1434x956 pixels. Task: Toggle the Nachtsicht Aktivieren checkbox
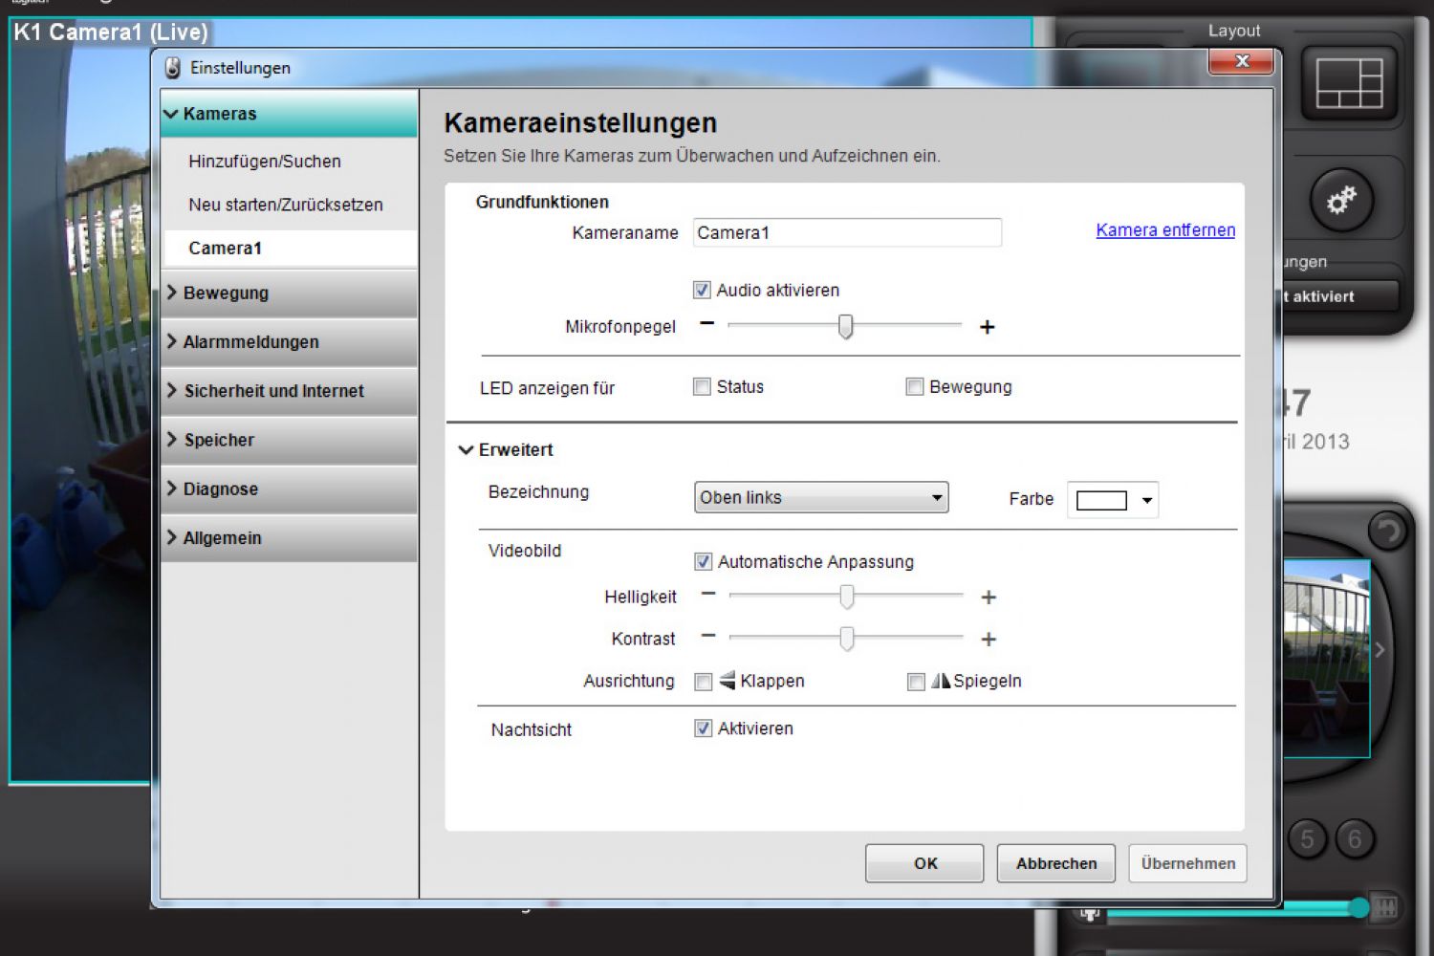click(x=704, y=728)
